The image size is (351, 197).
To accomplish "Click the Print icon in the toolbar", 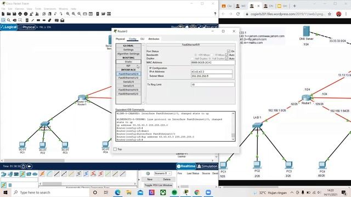I will coord(20,14).
